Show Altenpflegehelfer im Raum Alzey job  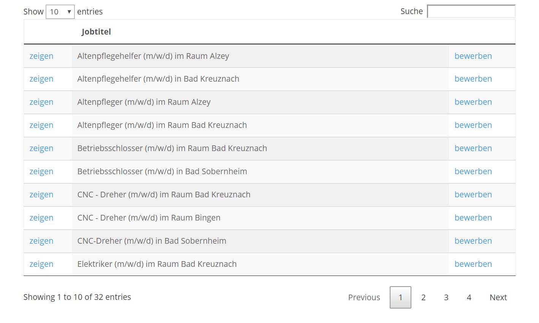(41, 56)
